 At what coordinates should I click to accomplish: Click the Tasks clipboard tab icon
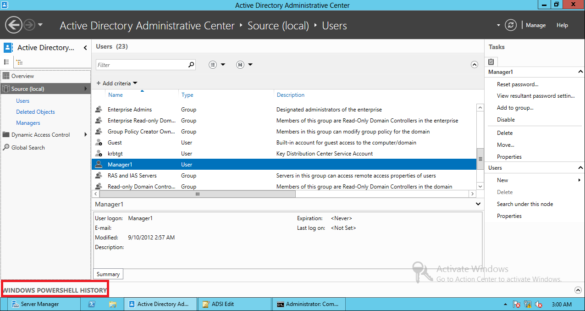(x=491, y=61)
